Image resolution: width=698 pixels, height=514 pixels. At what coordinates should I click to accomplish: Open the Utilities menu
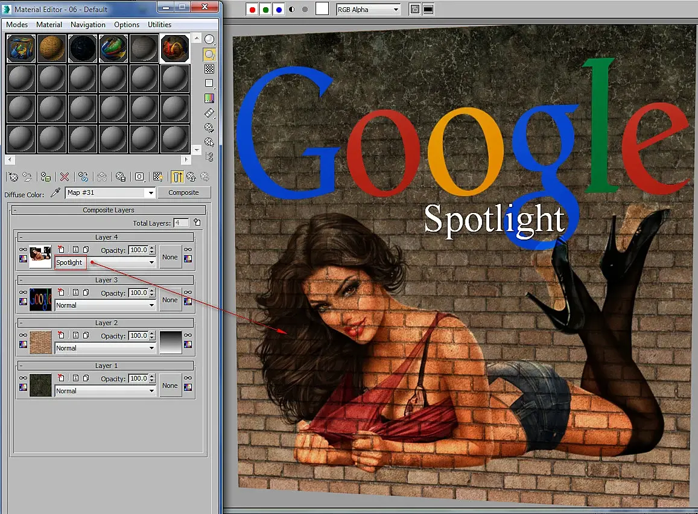tap(159, 25)
